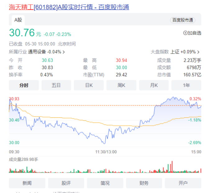Switch chart to 1年 view
The image size is (215, 193).
[x=186, y=85]
